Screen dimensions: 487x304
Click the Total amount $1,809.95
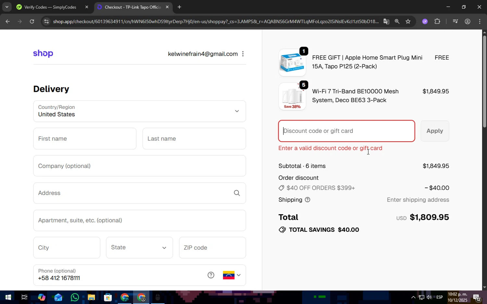tap(429, 217)
